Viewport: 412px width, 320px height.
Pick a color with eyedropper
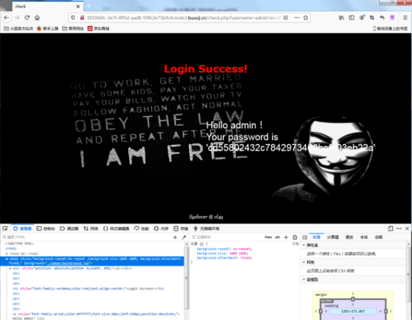click(184, 237)
